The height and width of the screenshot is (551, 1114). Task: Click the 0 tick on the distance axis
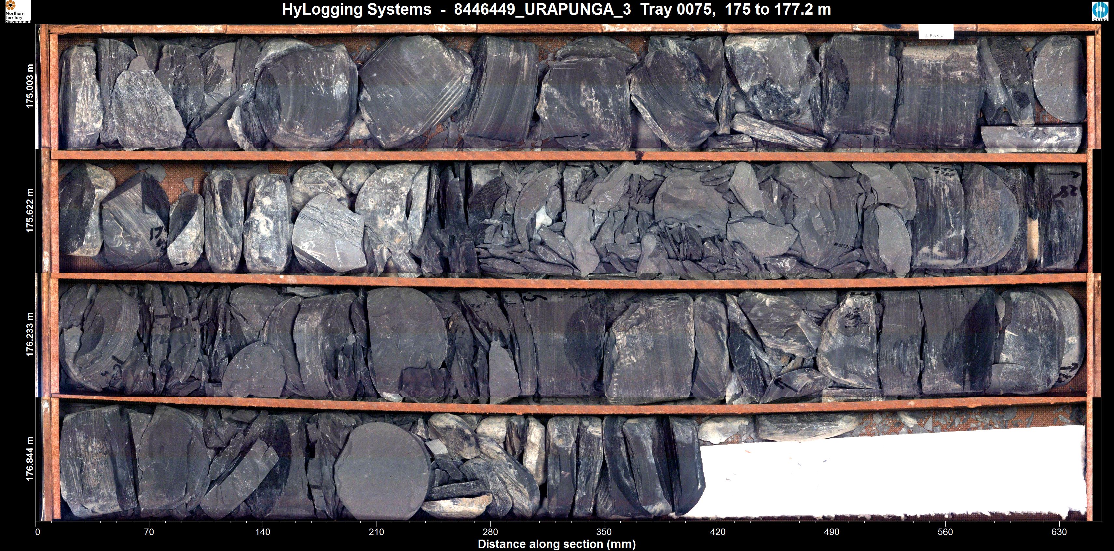point(38,531)
